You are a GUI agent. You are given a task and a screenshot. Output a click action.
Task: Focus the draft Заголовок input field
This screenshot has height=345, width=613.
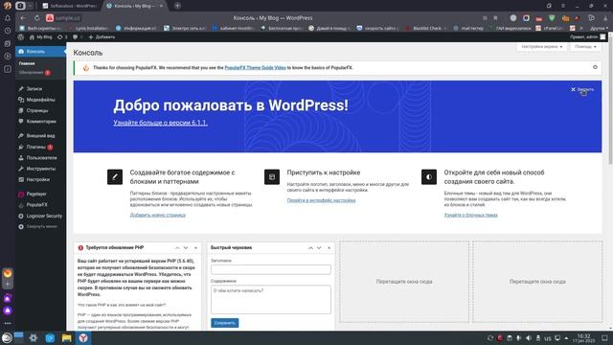coord(271,269)
